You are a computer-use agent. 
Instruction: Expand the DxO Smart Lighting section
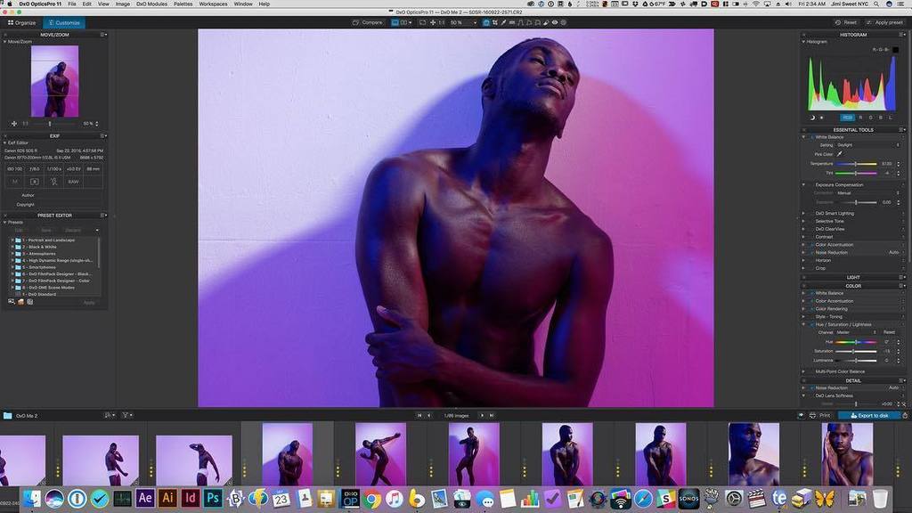804,214
